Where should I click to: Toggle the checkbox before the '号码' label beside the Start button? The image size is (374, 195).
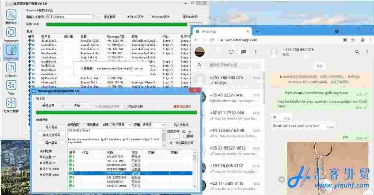(x=126, y=106)
